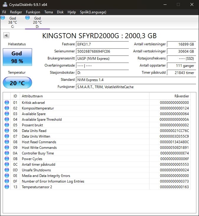Click the Attributtnavn column header
This screenshot has width=199, height=216.
point(84,96)
